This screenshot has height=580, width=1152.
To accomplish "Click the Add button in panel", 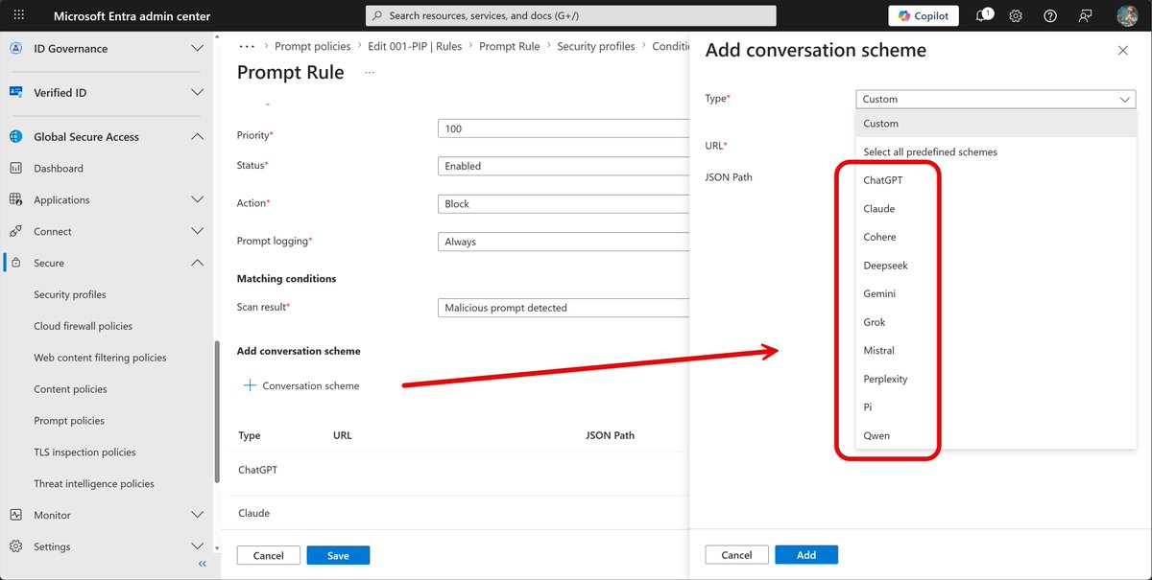I will click(806, 555).
